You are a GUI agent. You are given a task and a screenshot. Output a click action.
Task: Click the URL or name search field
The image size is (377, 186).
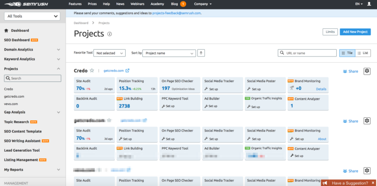pos(307,53)
